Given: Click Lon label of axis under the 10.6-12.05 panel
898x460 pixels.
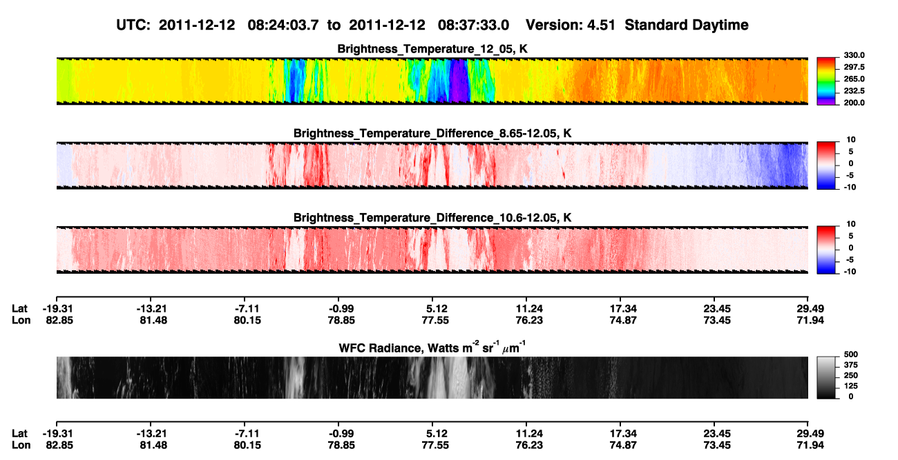Looking at the screenshot, I should click(x=20, y=320).
